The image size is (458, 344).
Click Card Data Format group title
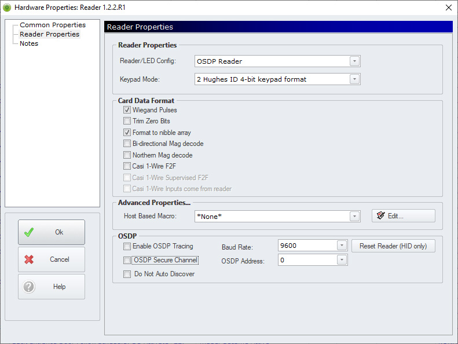coord(146,101)
